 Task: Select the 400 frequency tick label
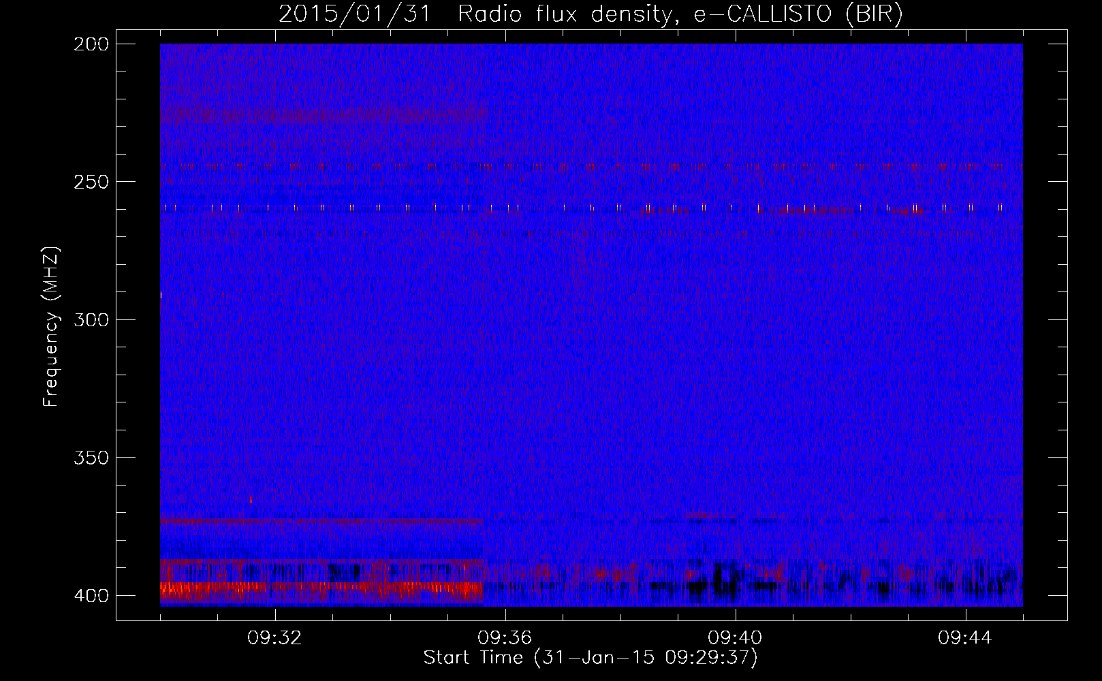point(91,596)
